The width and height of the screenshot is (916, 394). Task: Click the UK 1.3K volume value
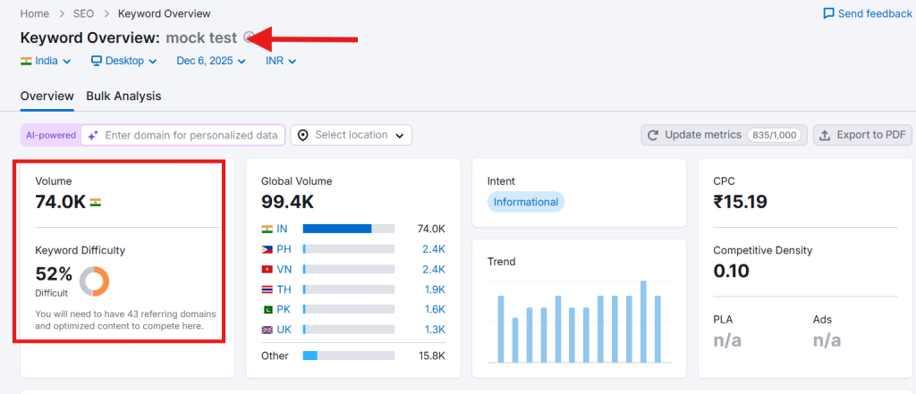[434, 330]
